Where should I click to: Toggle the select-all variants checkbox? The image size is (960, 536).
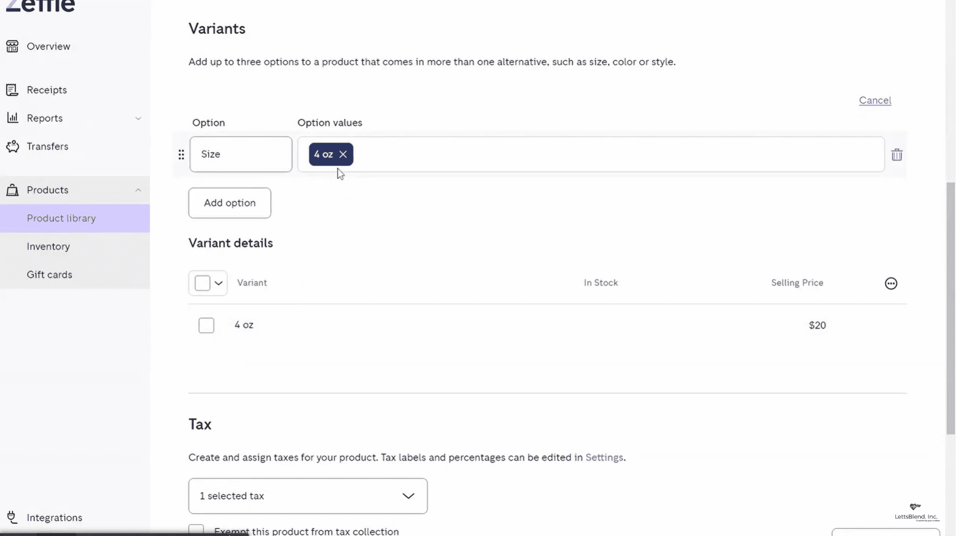[x=203, y=283]
